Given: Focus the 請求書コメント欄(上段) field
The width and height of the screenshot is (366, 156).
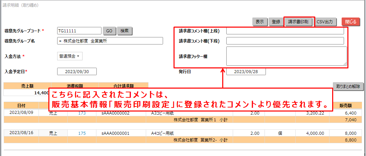Looking at the screenshot, I should click(285, 31).
